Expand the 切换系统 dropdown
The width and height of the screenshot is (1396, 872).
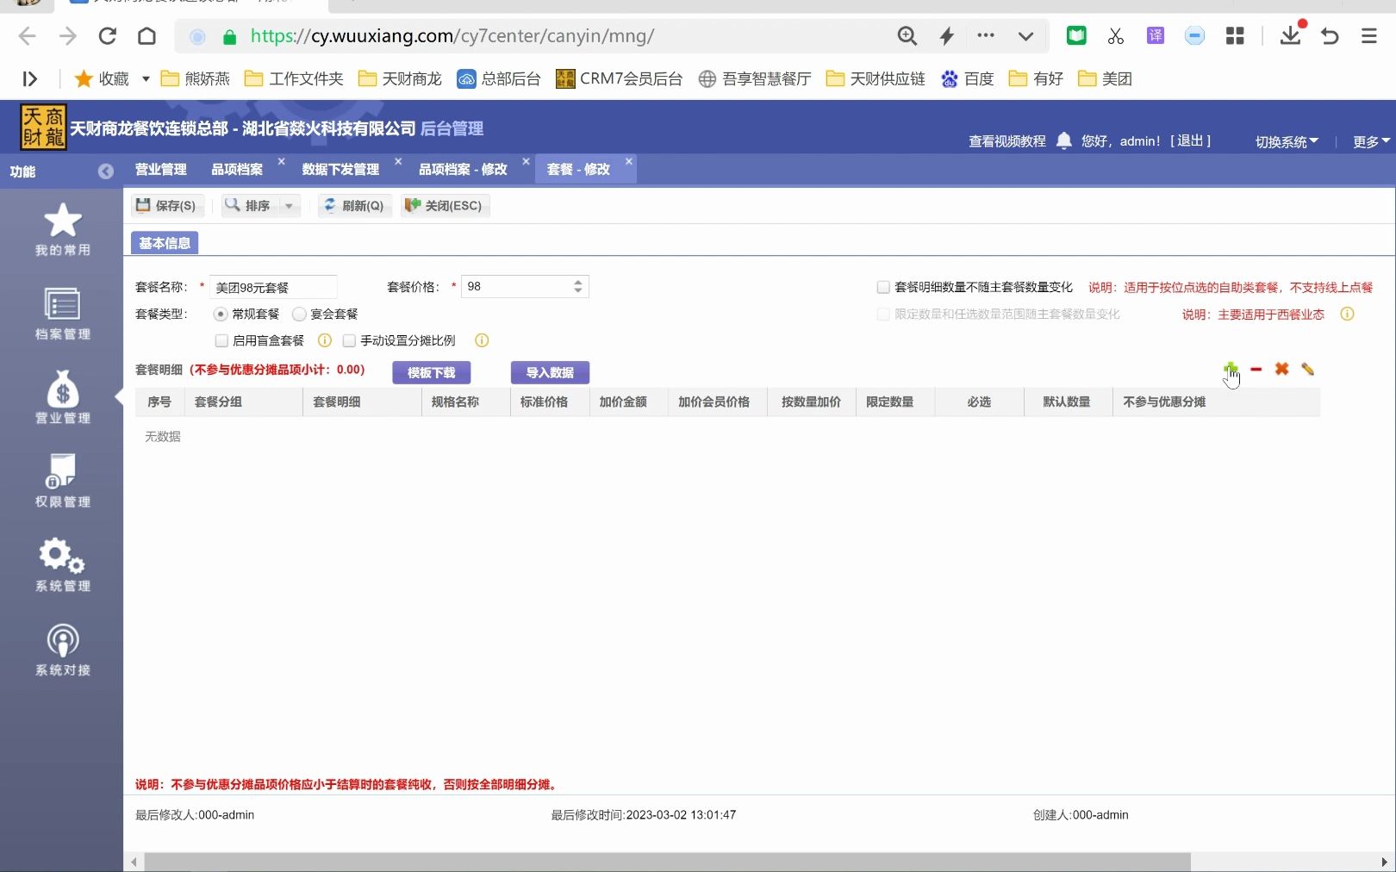1287,142
